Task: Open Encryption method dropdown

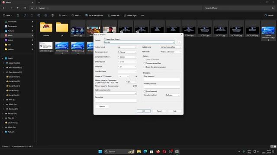Action: click(x=173, y=95)
